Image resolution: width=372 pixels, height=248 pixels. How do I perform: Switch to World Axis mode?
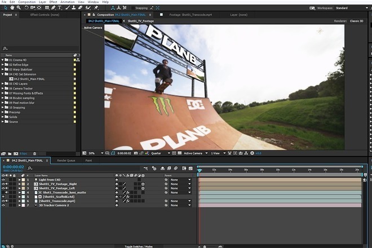pyautogui.click(x=119, y=8)
